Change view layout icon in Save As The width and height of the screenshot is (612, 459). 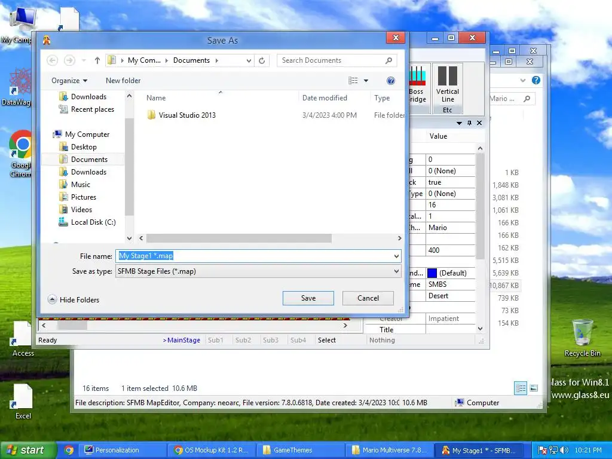pyautogui.click(x=353, y=81)
